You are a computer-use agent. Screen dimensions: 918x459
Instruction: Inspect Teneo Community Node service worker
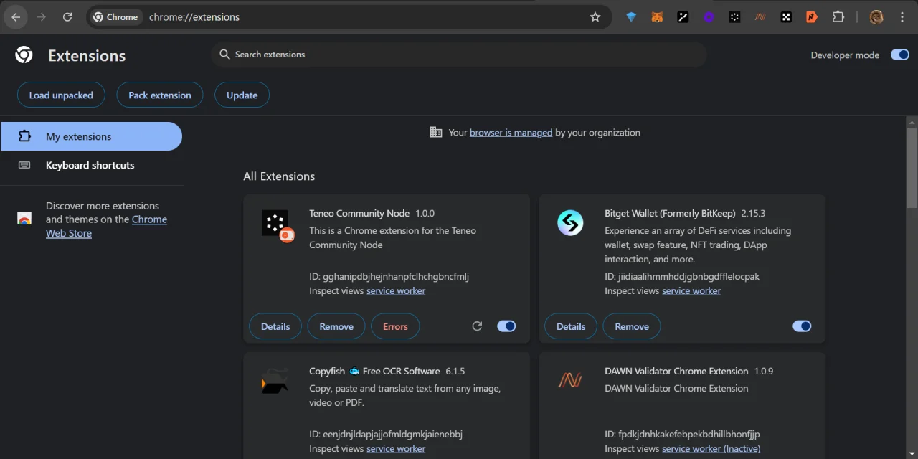point(396,290)
